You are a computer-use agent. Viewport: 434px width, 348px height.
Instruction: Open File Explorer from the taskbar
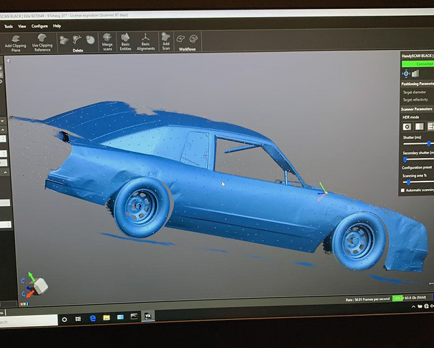point(106,318)
